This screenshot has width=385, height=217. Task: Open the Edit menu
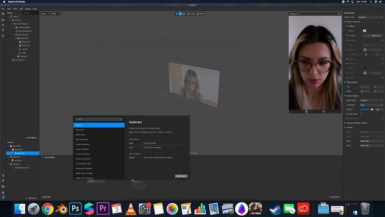[x=9, y=9]
